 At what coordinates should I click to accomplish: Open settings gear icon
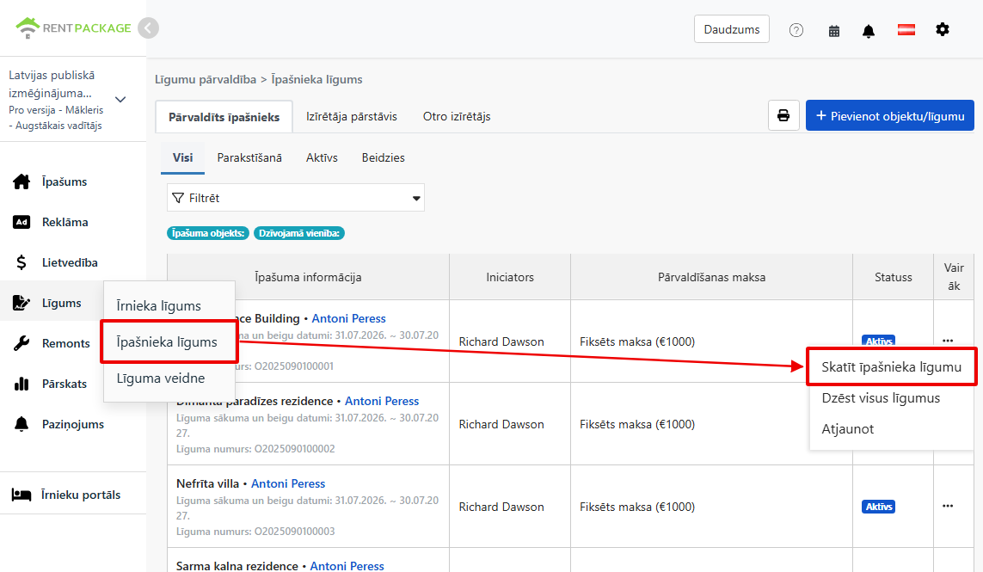pyautogui.click(x=943, y=29)
